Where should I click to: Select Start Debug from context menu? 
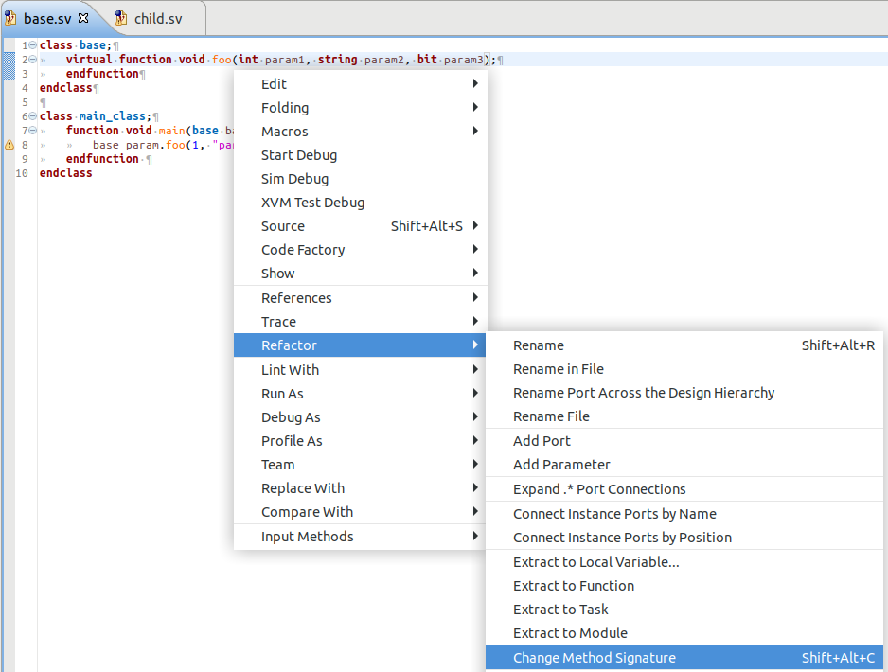tap(299, 155)
